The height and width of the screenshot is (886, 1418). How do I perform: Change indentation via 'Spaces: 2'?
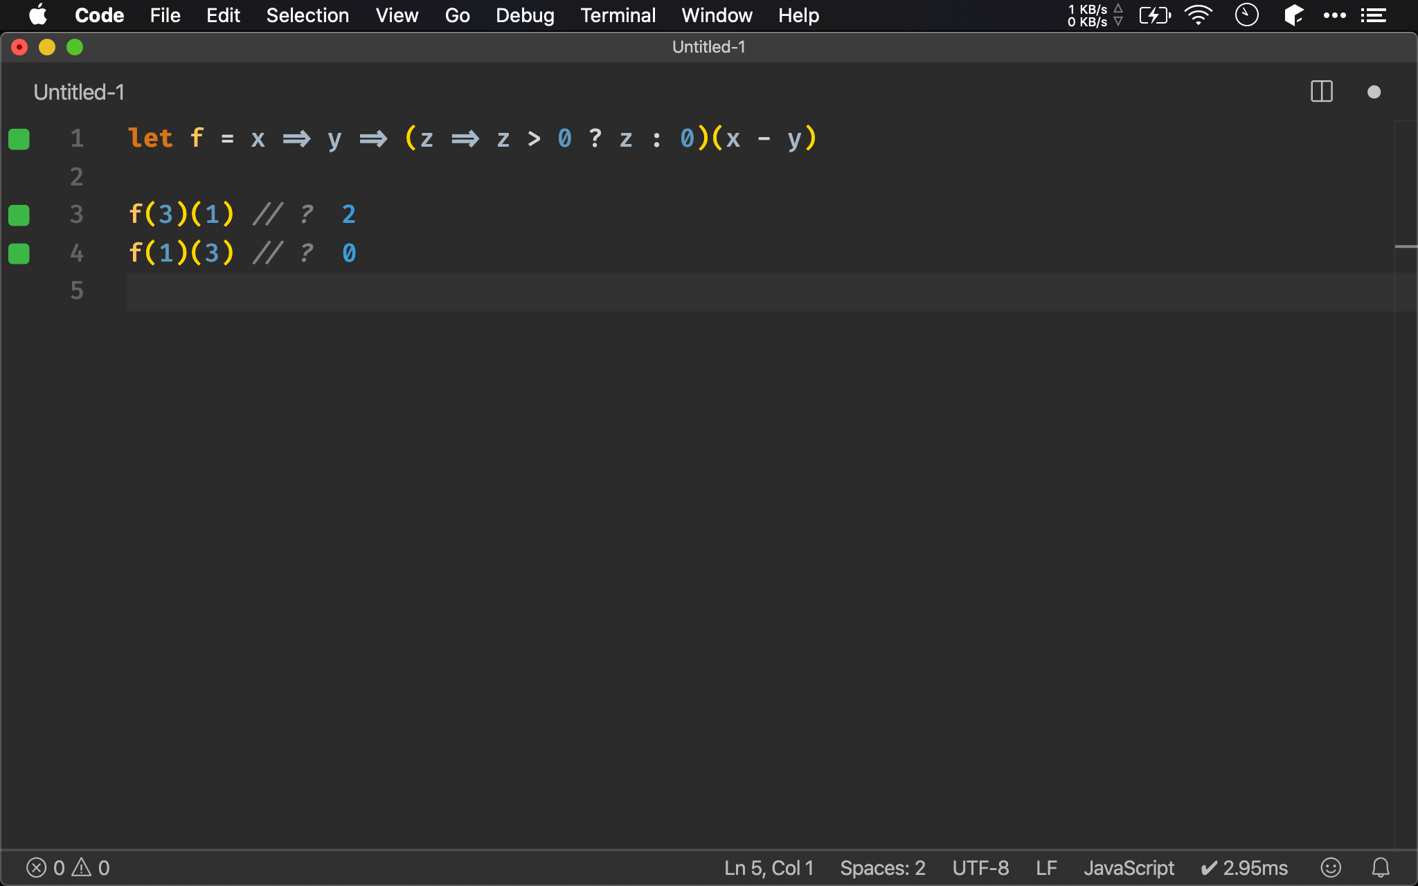tap(883, 868)
